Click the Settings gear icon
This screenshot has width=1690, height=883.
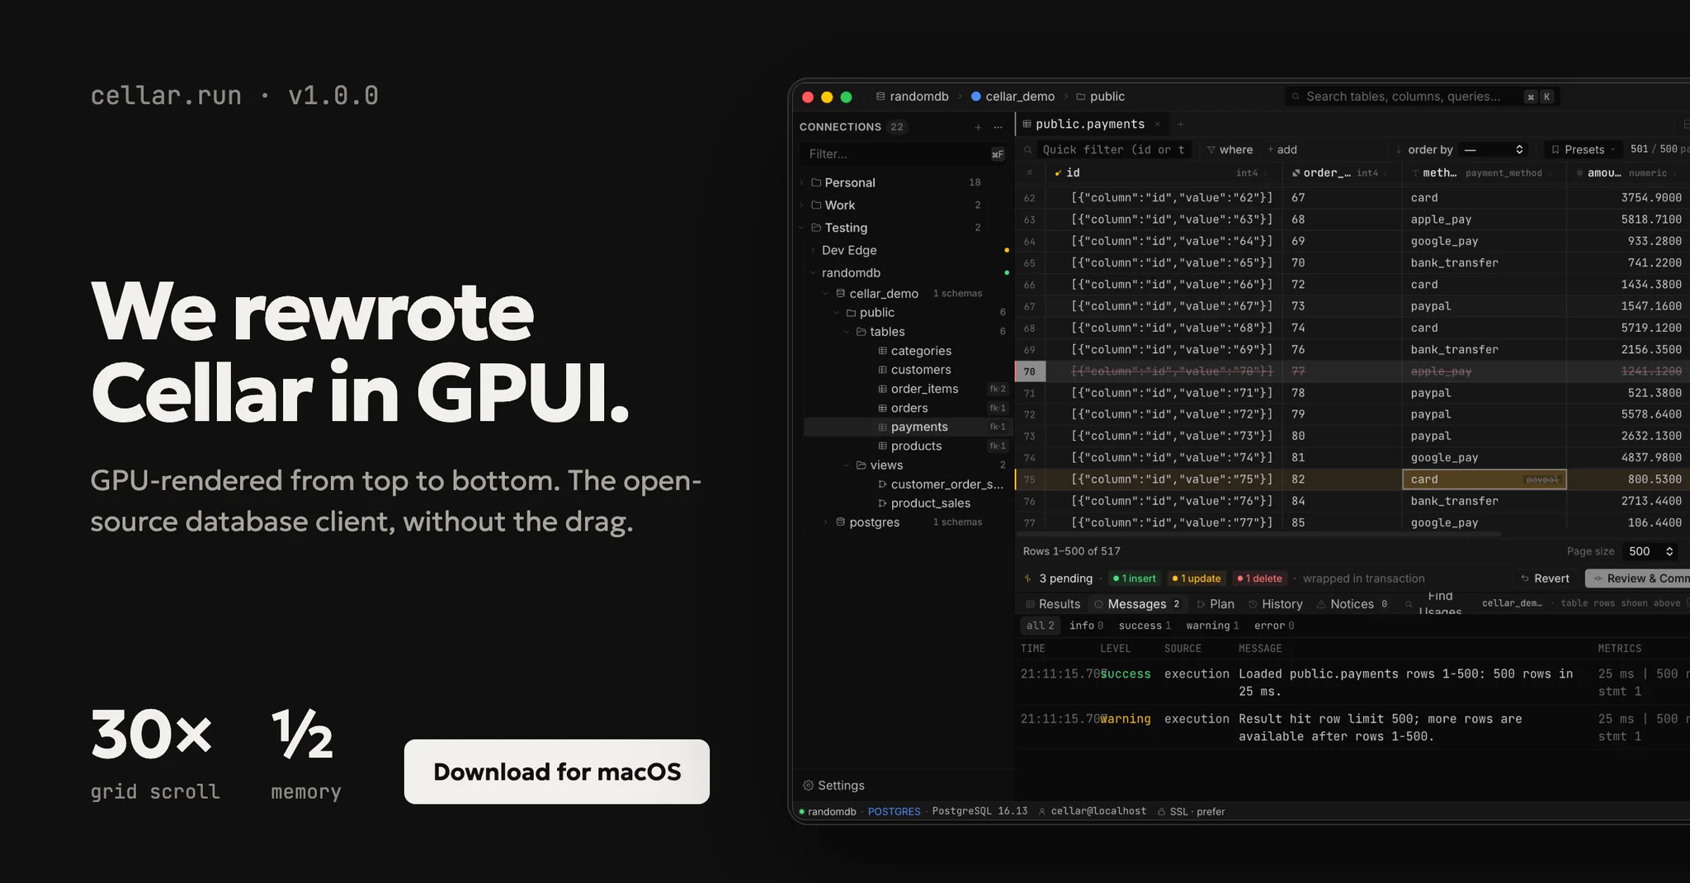(809, 786)
